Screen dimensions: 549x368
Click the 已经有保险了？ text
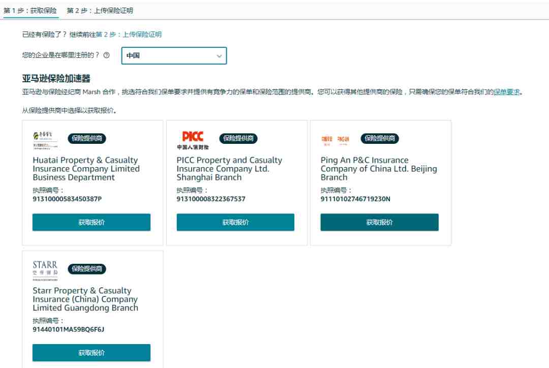44,35
